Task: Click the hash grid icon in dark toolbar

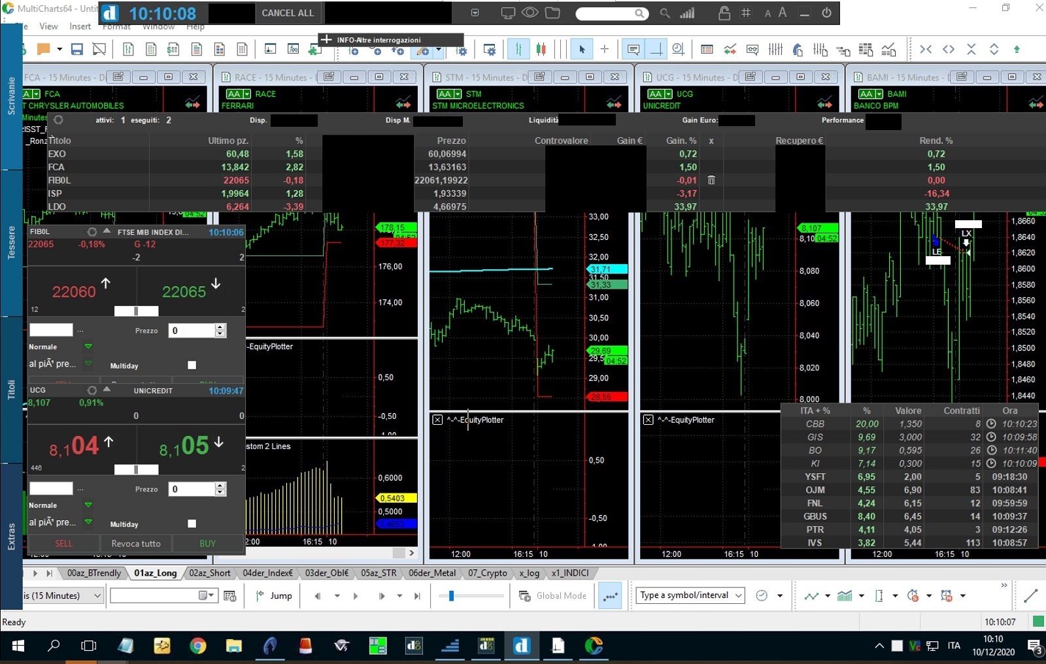Action: (x=746, y=12)
